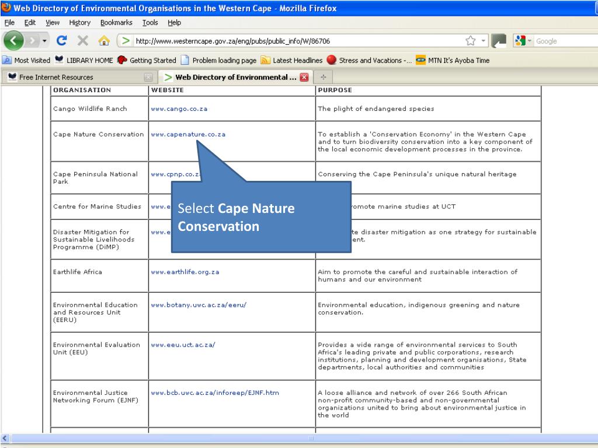Click the site identity icon in address bar
598x448 pixels.
pos(126,41)
